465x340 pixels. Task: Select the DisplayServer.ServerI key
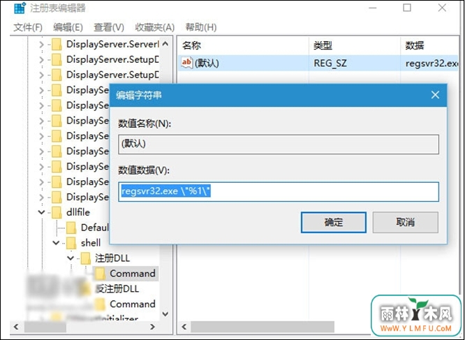[x=112, y=44]
